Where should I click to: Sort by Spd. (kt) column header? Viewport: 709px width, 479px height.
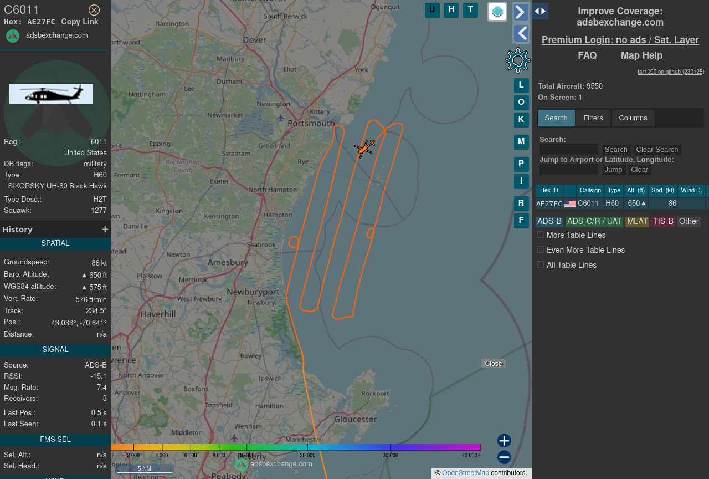pos(662,191)
